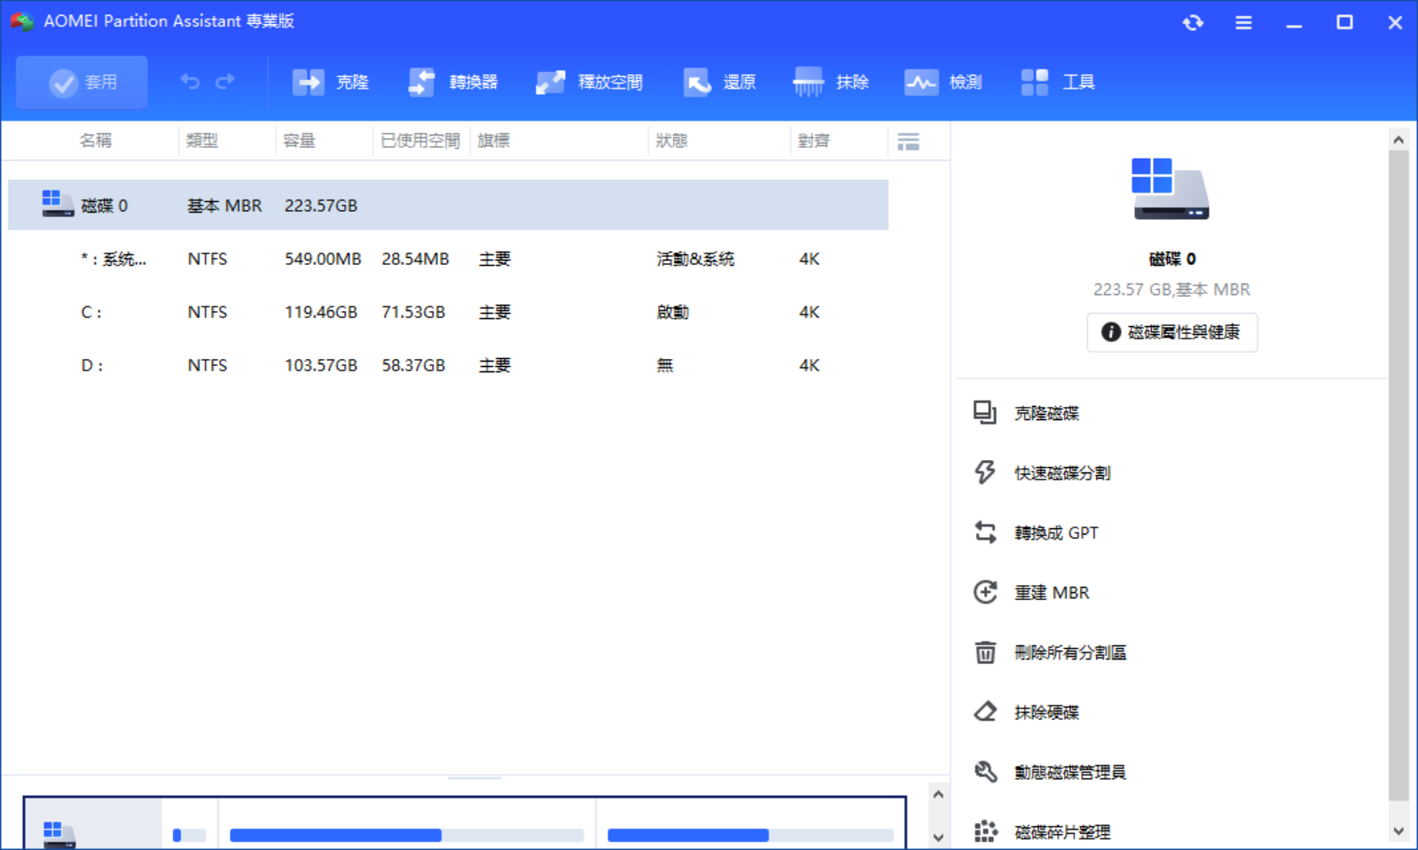Image resolution: width=1418 pixels, height=850 pixels.
Task: Click disk icon in bottom disk map
Action: tap(59, 834)
